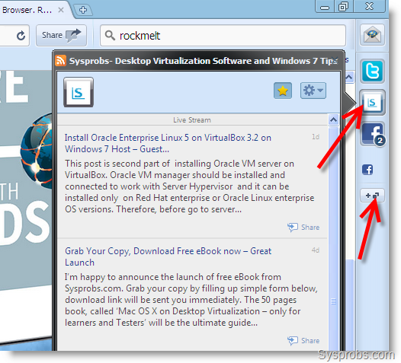Open the gear settings dropdown
This screenshot has width=401, height=363.
(313, 91)
